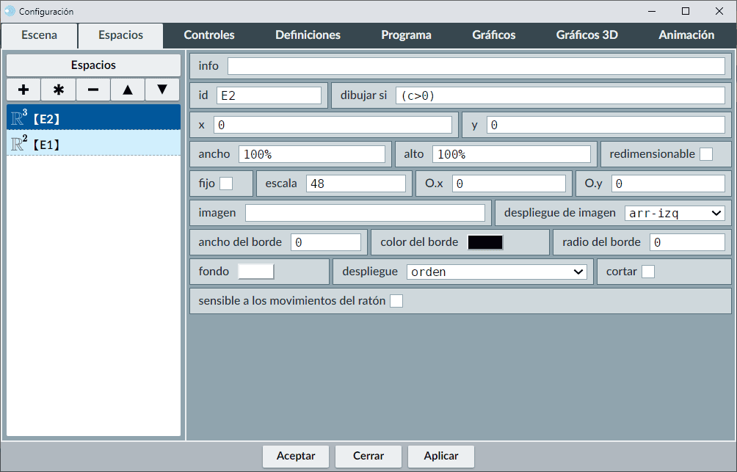This screenshot has width=737, height=472.
Task: Toggle the fijo checkbox
Action: (x=226, y=184)
